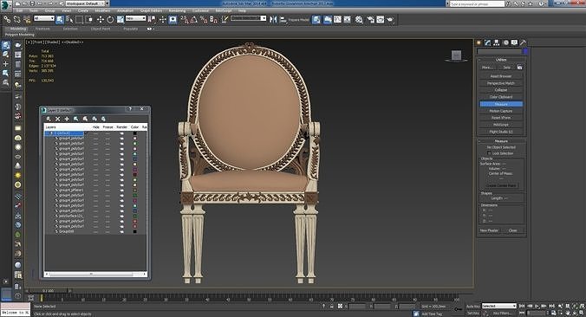This screenshot has height=317, width=586.
Task: Open the Modify command panel tab
Action: tap(488, 42)
